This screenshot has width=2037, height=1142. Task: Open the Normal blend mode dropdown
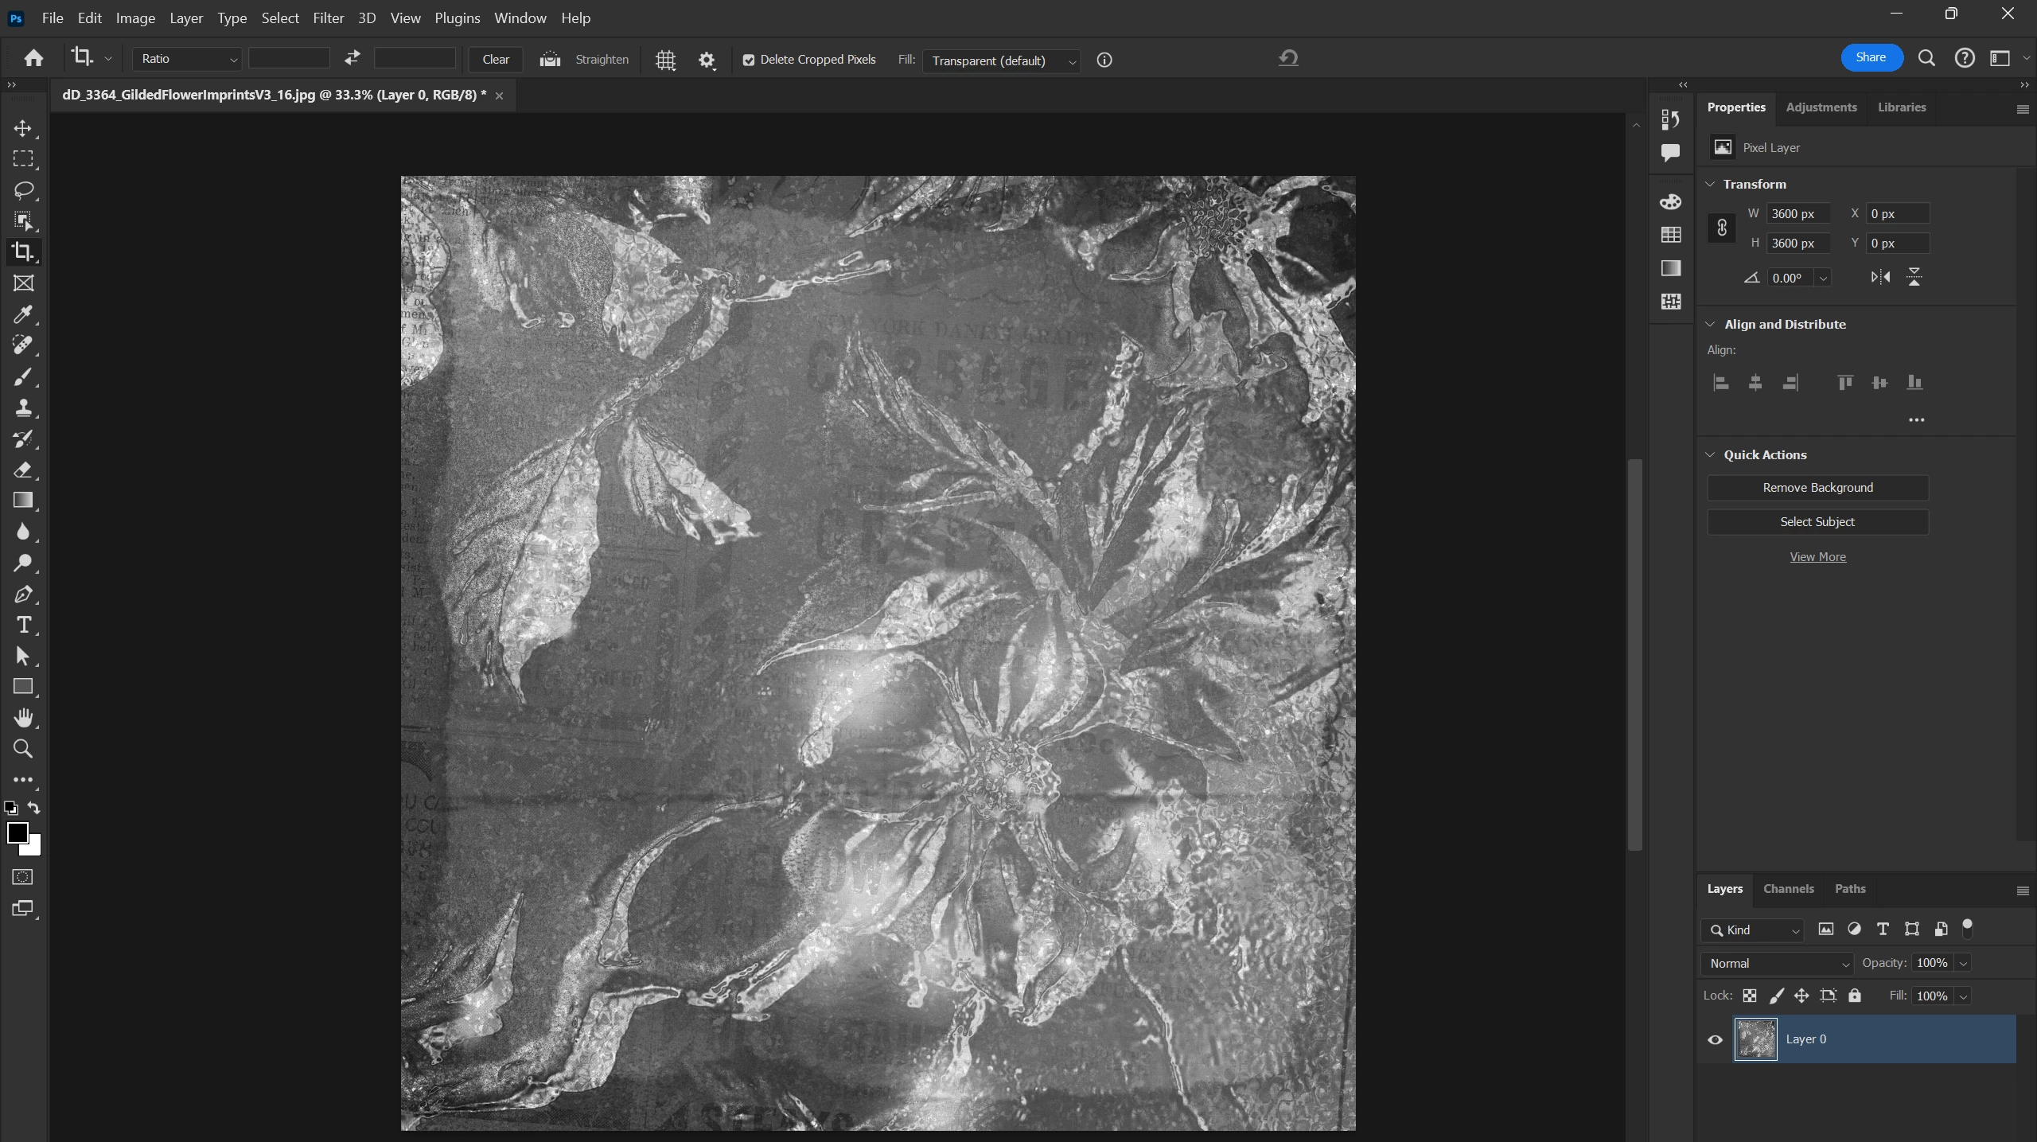coord(1778,964)
